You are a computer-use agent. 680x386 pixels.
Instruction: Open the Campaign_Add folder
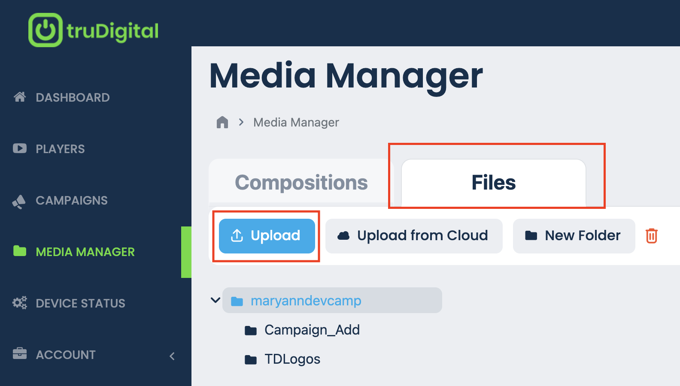(312, 330)
